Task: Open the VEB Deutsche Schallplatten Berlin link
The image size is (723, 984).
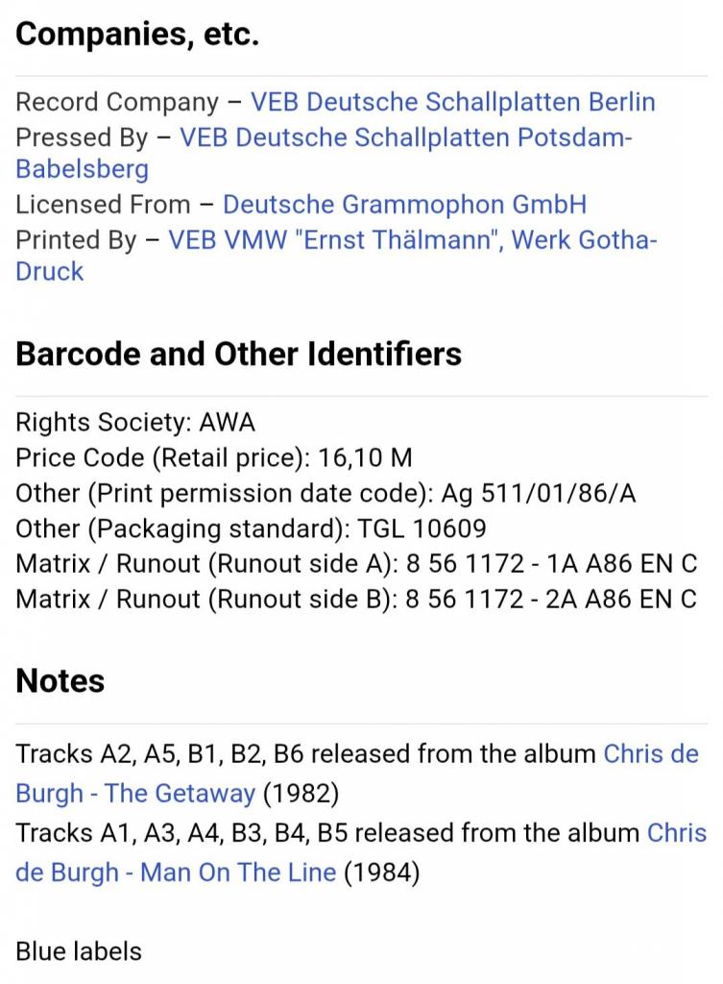Action: (453, 102)
